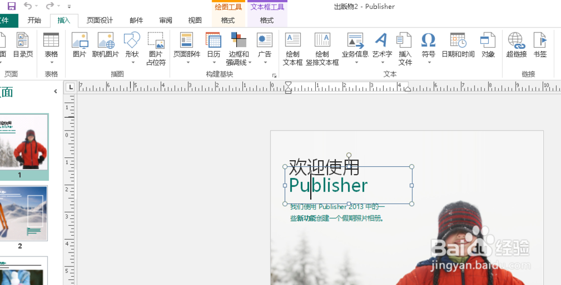Open the 日历 calendars gallery
The image size is (561, 285).
coord(214,49)
